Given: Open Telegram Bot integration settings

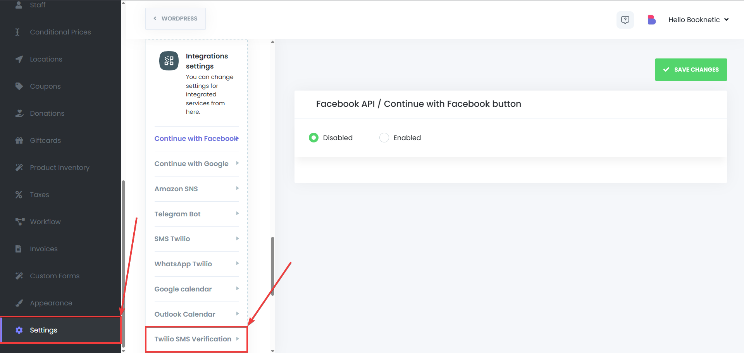Looking at the screenshot, I should coord(196,214).
